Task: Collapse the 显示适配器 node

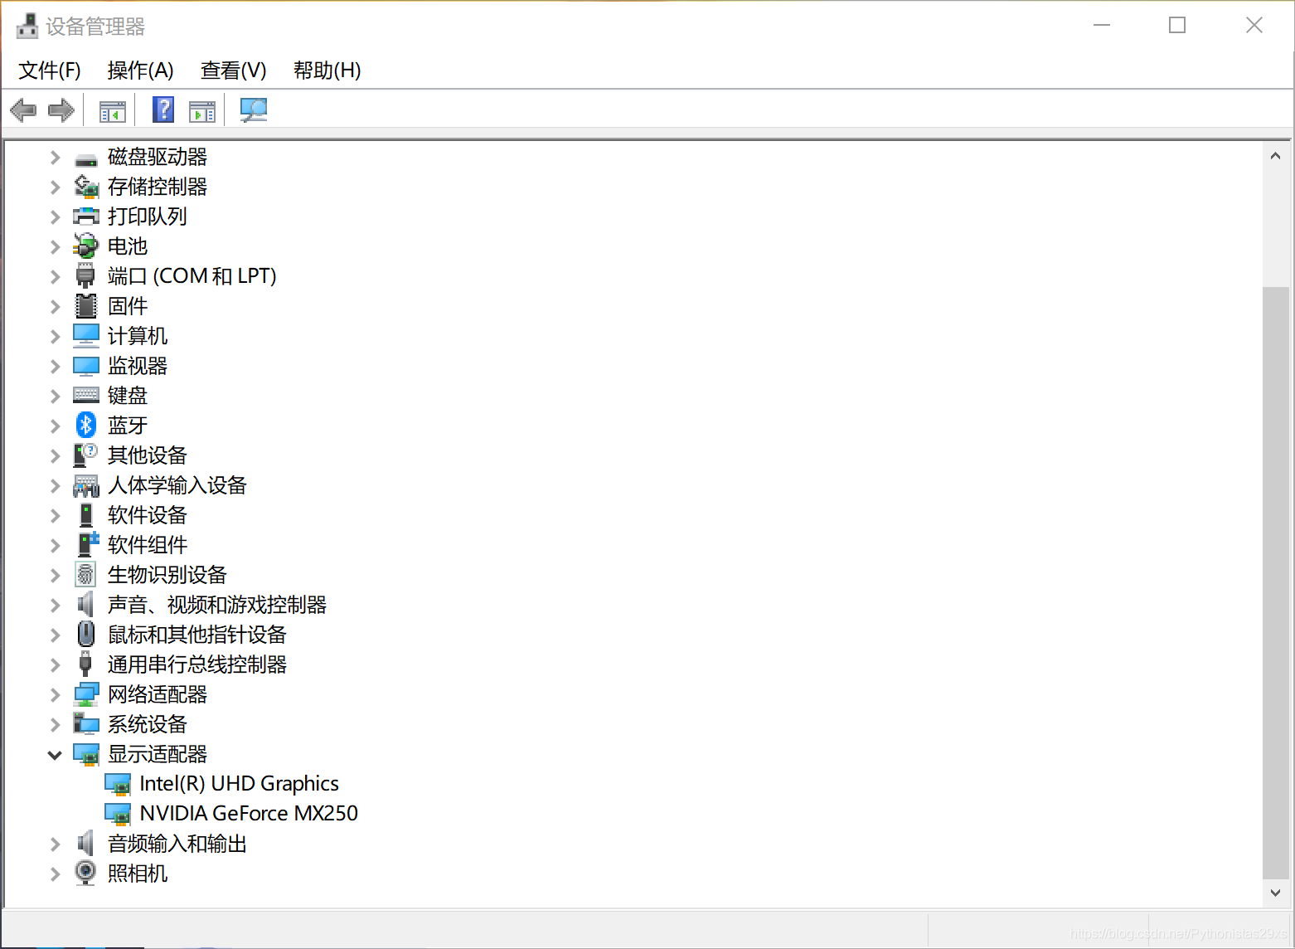Action: tap(55, 754)
